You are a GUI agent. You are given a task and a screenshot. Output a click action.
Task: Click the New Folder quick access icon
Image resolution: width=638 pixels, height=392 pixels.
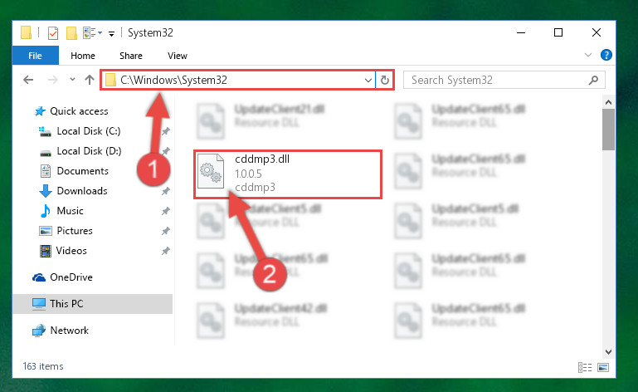(71, 33)
